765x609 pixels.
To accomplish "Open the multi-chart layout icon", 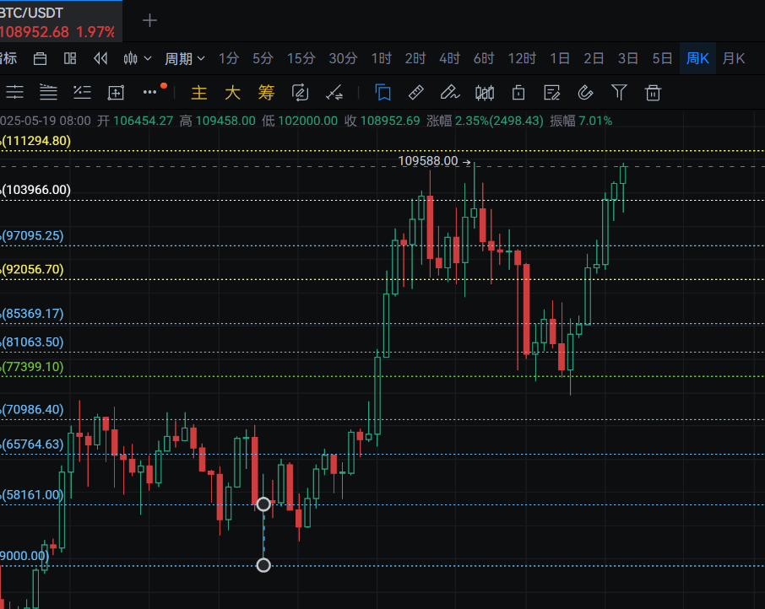I will coord(70,59).
